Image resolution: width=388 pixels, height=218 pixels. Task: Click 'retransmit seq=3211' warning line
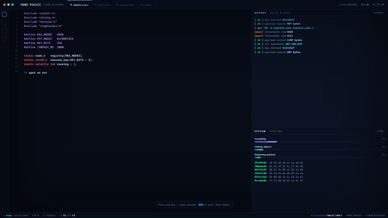click(x=274, y=36)
